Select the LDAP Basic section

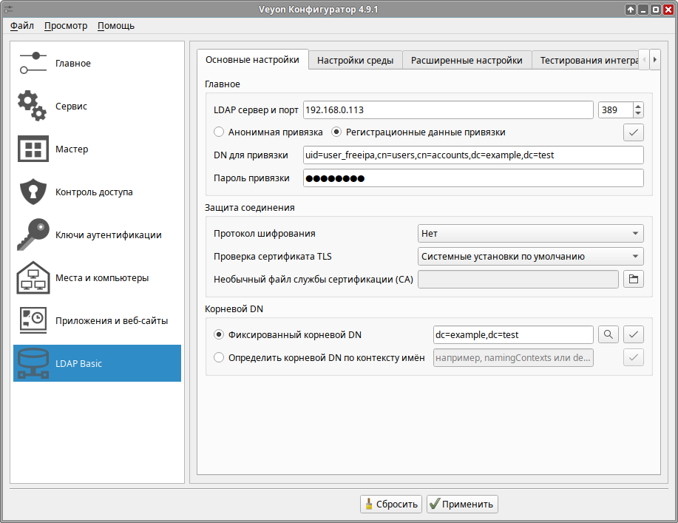tap(97, 363)
